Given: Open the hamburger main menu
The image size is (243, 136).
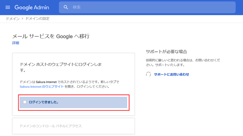Looking at the screenshot, I should pos(8,7).
